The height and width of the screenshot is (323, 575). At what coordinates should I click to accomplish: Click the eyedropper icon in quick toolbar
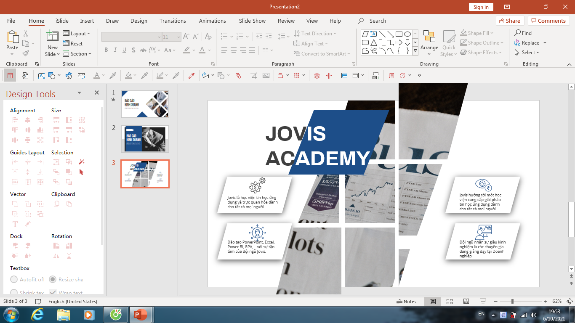(x=192, y=76)
